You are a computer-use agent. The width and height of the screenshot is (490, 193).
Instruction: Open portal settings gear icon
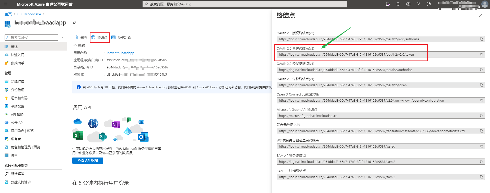(x=408, y=4)
